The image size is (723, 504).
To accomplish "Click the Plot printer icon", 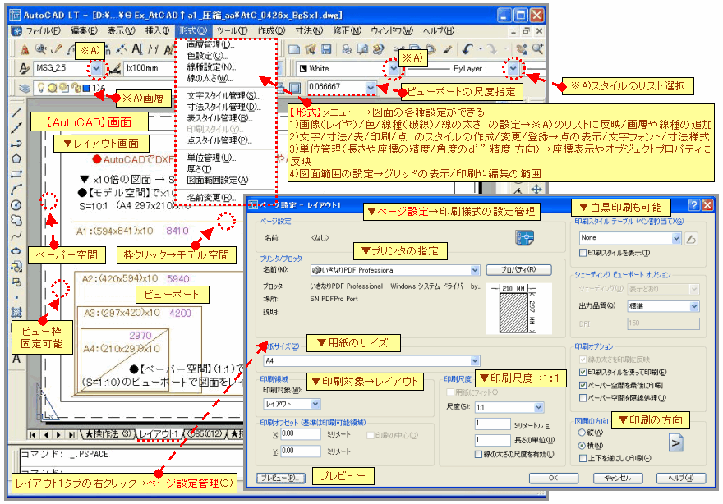I will click(x=347, y=48).
